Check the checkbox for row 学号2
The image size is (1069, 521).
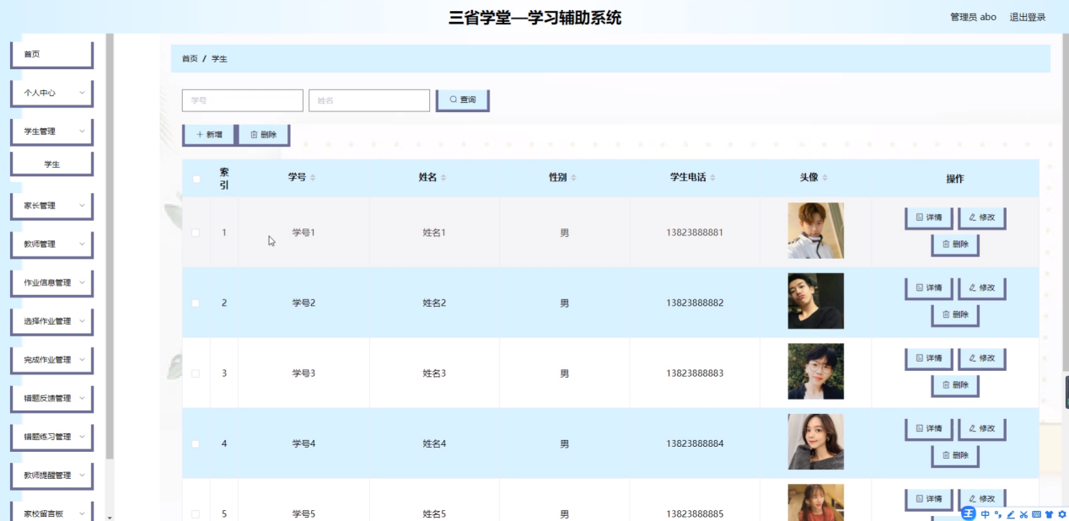(x=196, y=303)
